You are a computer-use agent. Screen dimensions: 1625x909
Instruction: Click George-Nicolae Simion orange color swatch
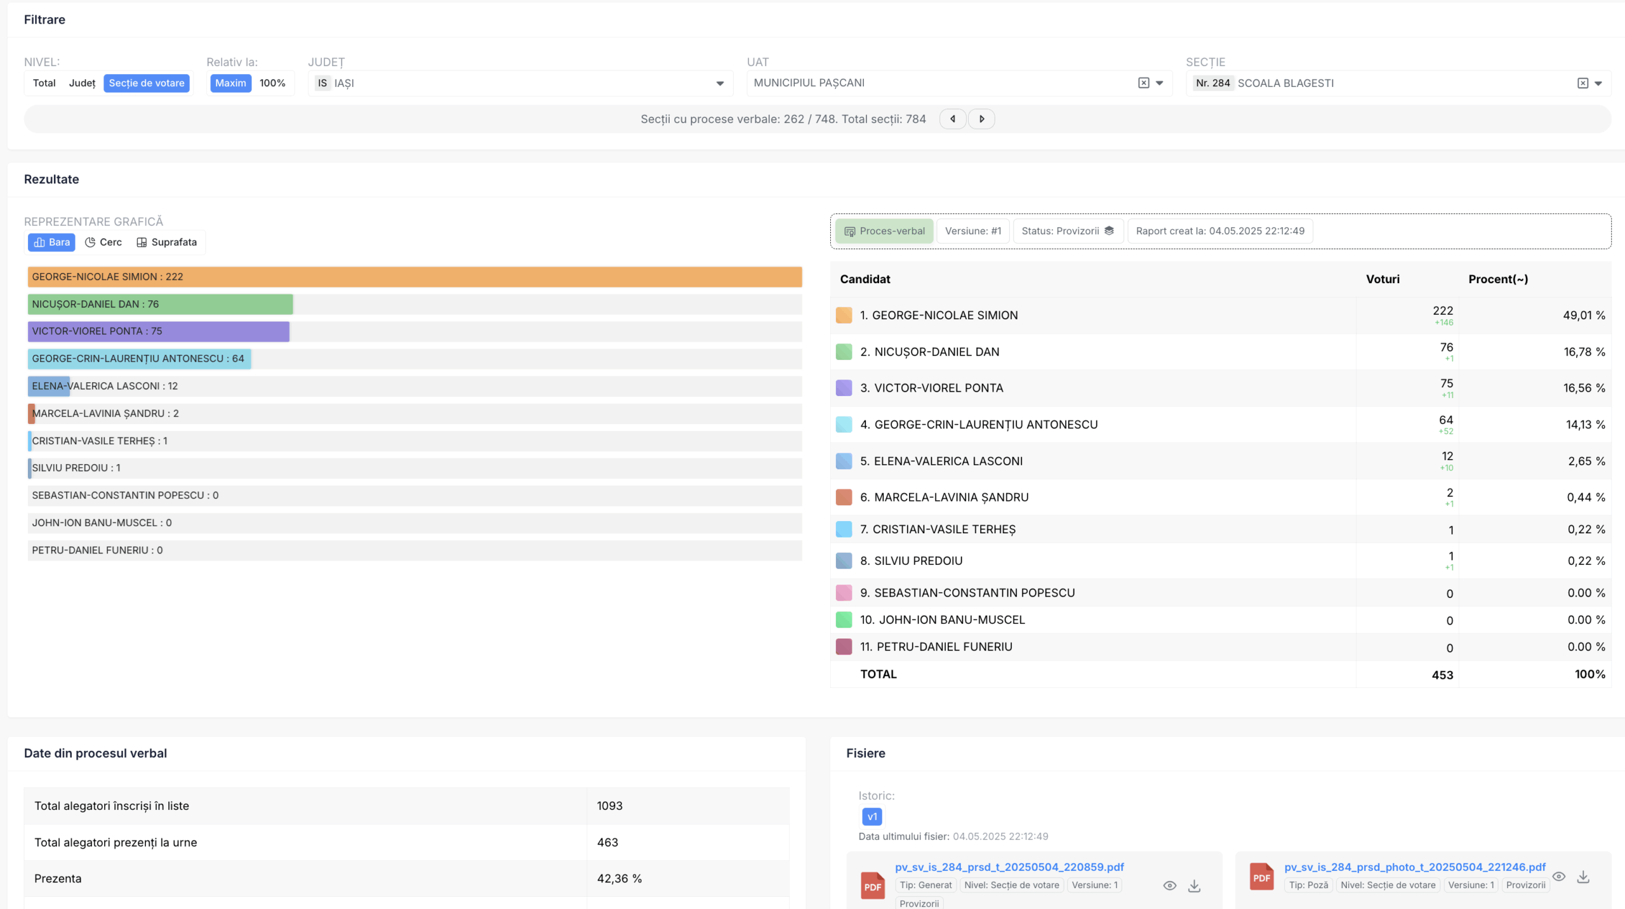tap(844, 315)
